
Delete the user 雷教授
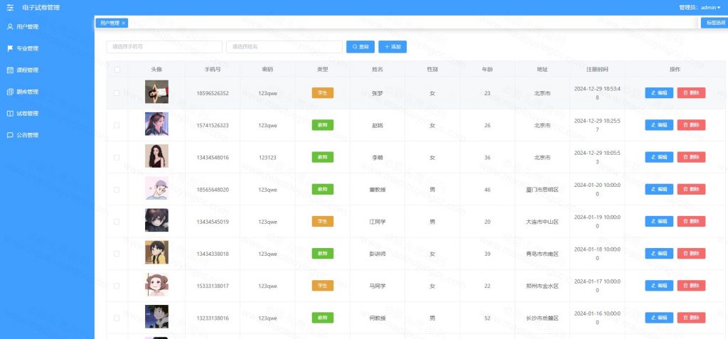tap(691, 189)
